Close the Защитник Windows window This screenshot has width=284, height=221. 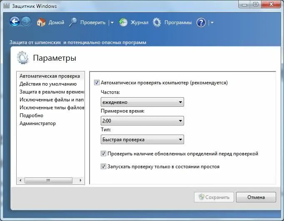[x=271, y=4]
